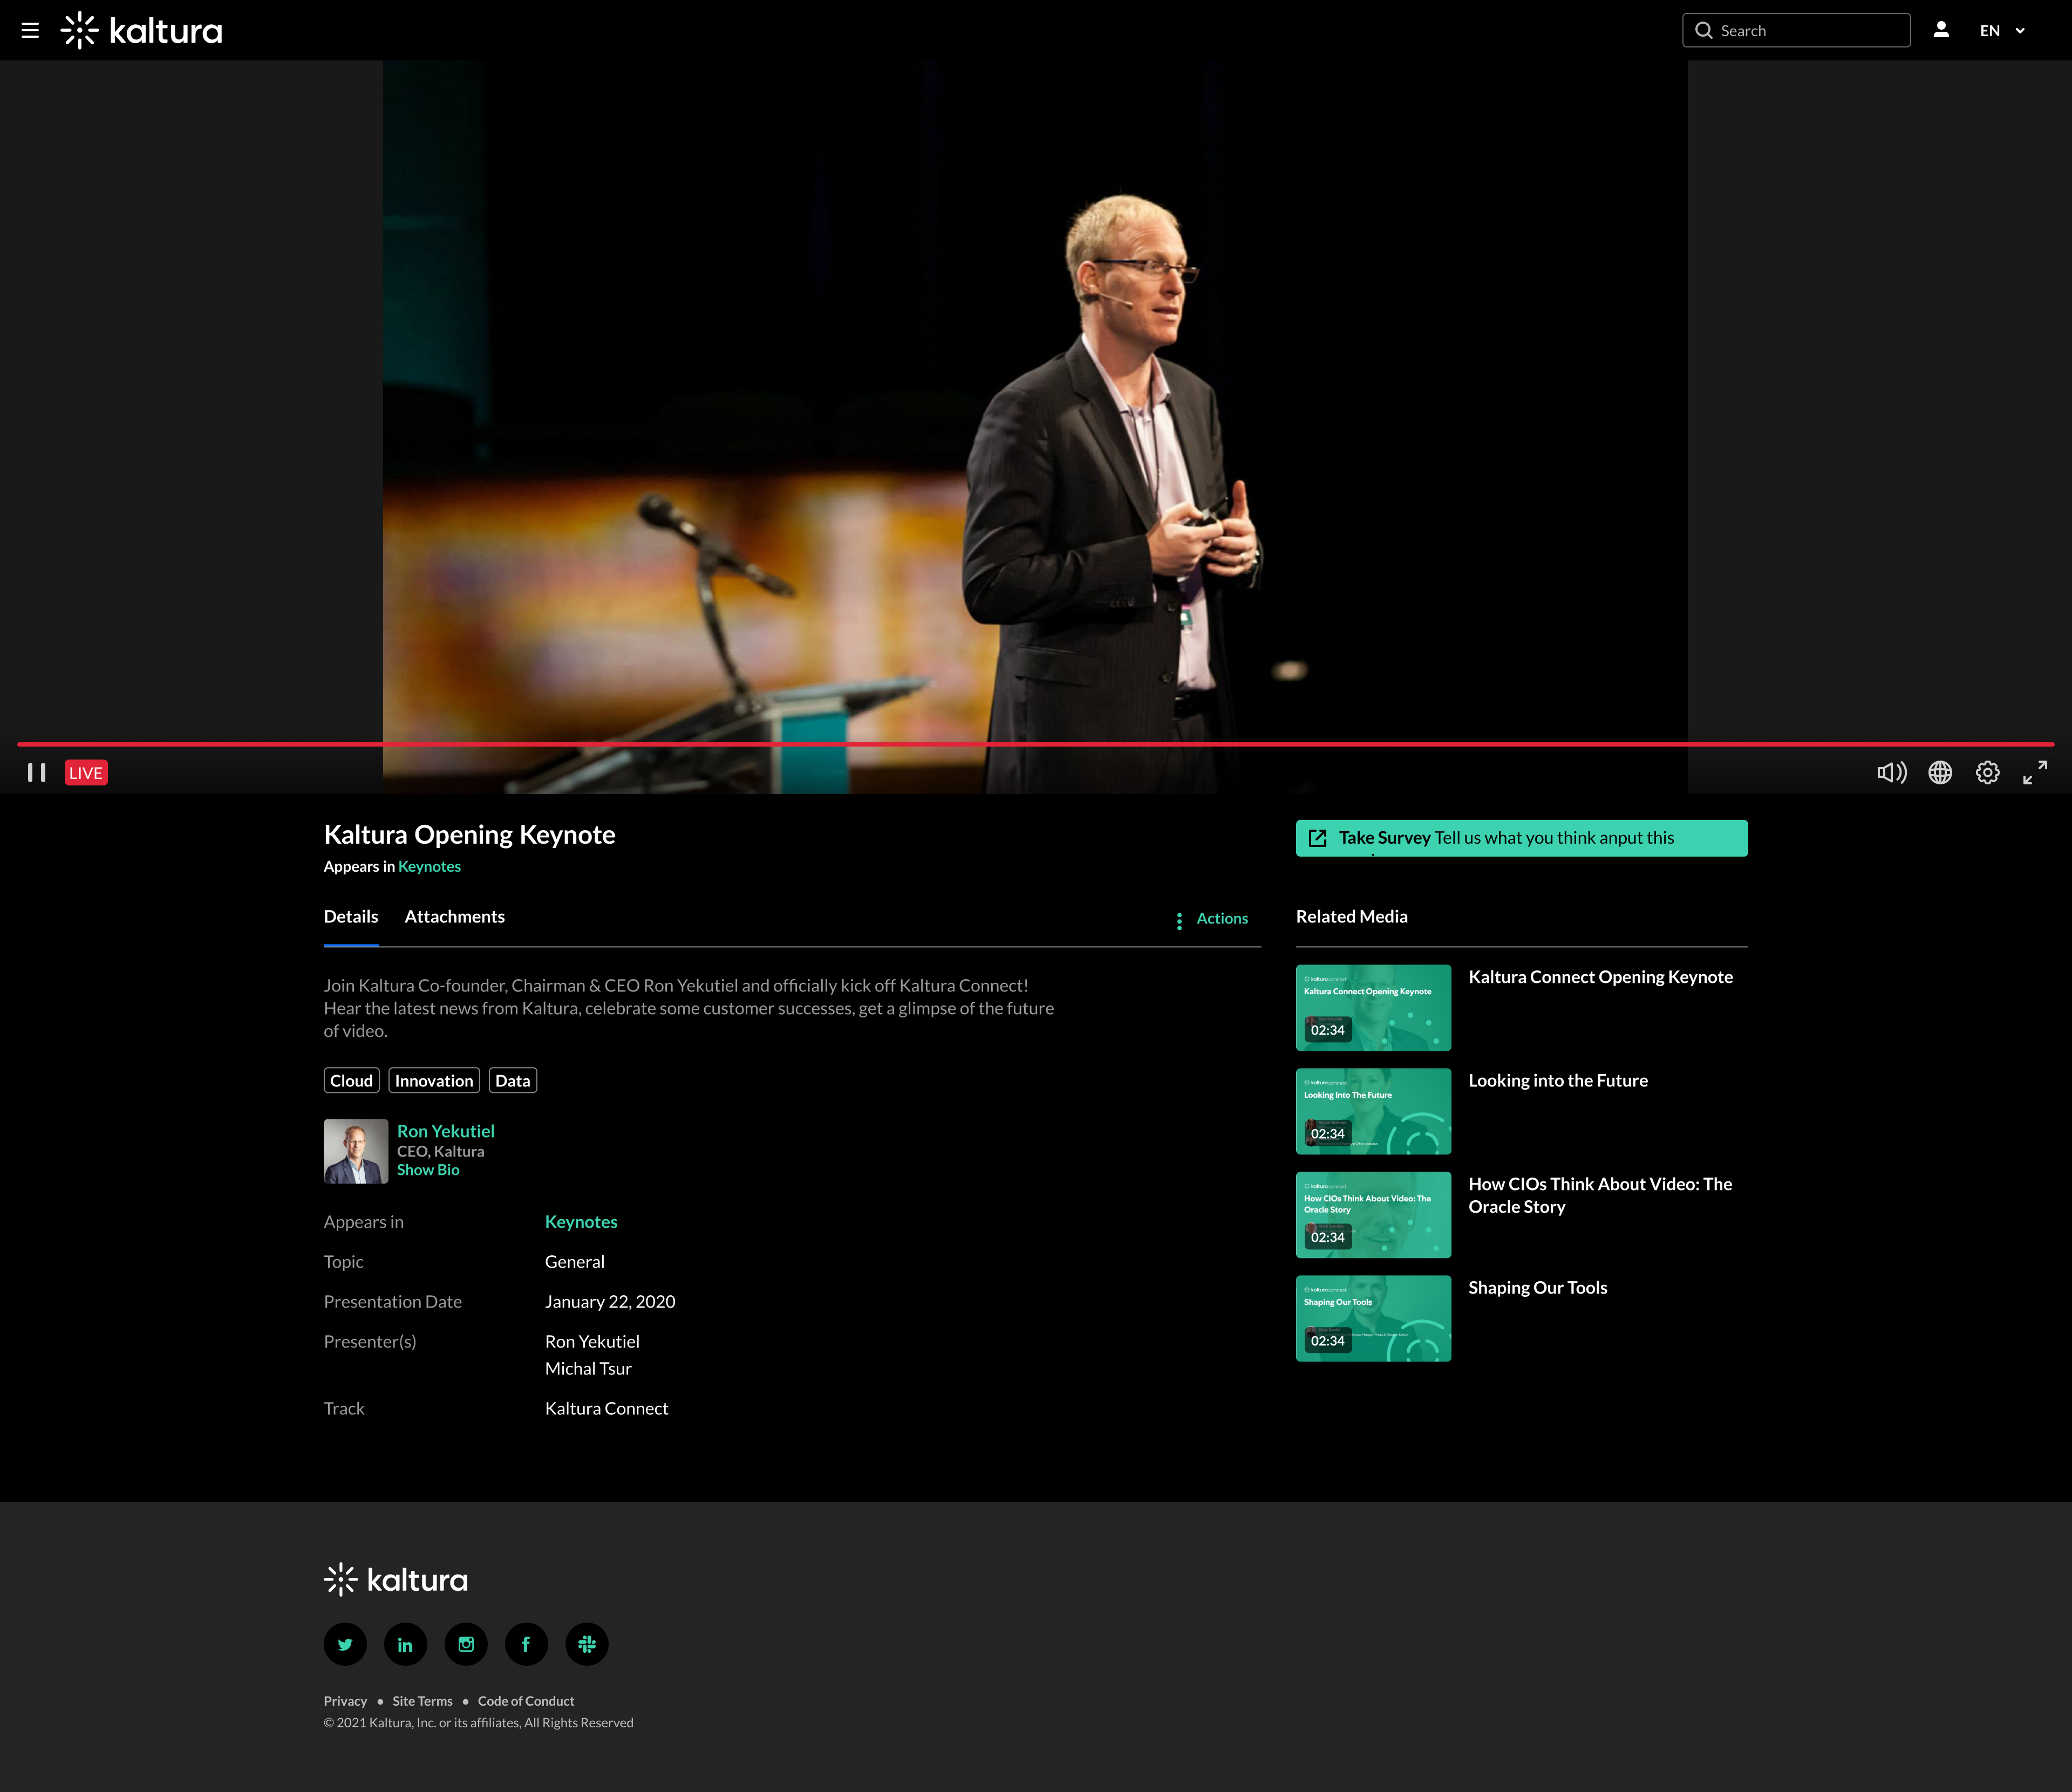Enter fullscreen video mode

point(2035,772)
